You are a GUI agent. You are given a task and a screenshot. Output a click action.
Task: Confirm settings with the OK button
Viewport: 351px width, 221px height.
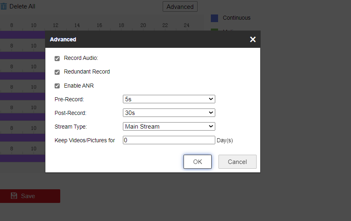[197, 162]
